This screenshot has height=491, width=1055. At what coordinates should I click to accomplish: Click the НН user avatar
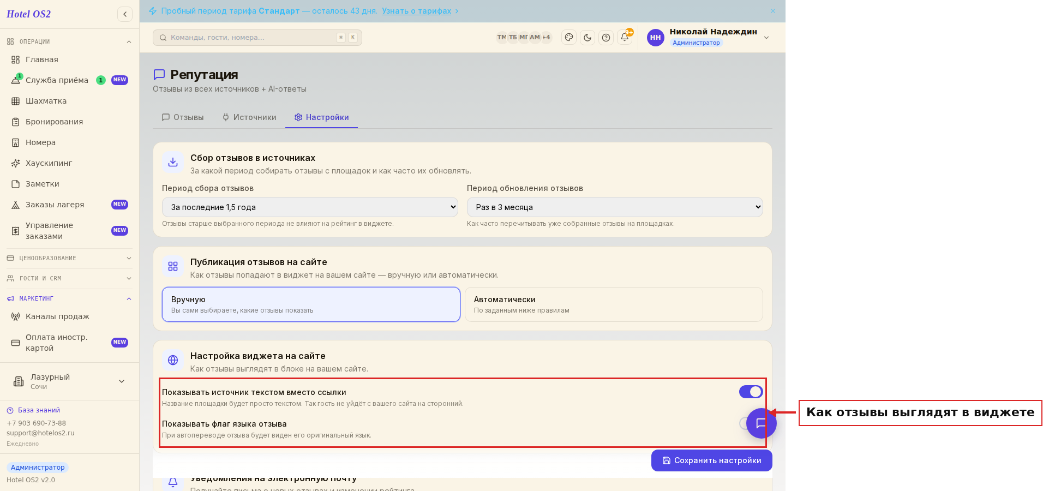(656, 38)
